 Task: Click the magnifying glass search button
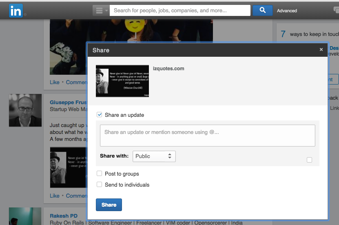click(x=262, y=11)
